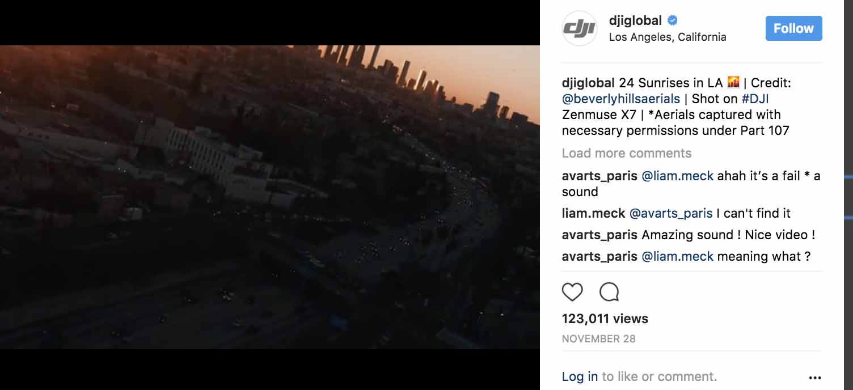Click the @avarts_paris mention in liam.meck's comment
The image size is (853, 390).
coord(671,213)
